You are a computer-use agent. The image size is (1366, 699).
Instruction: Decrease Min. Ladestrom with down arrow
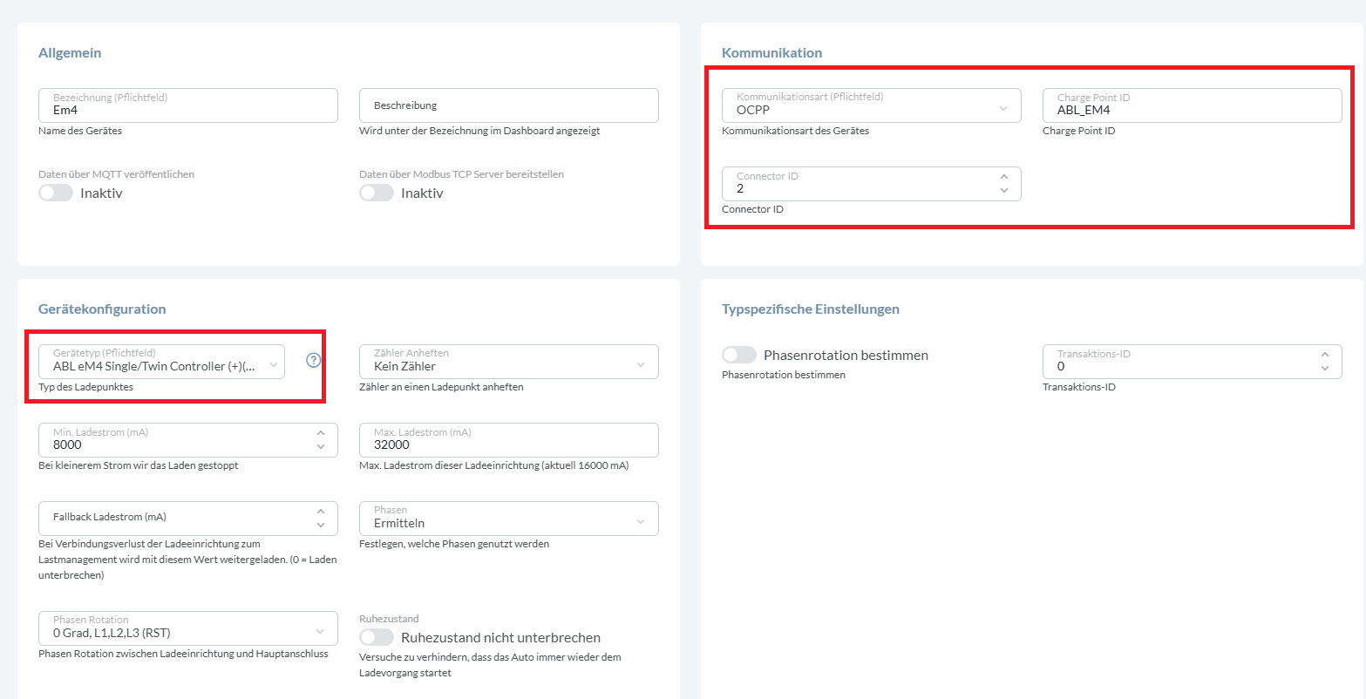(321, 446)
